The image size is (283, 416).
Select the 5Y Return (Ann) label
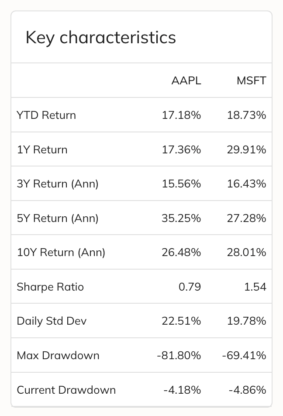click(58, 218)
